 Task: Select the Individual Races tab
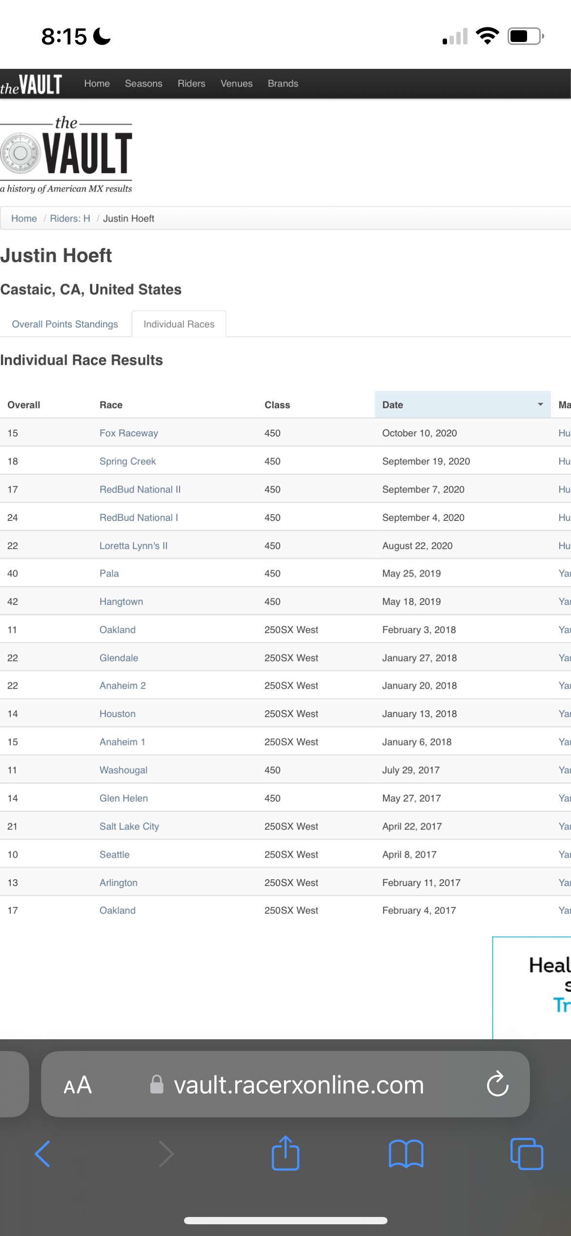[x=179, y=324]
